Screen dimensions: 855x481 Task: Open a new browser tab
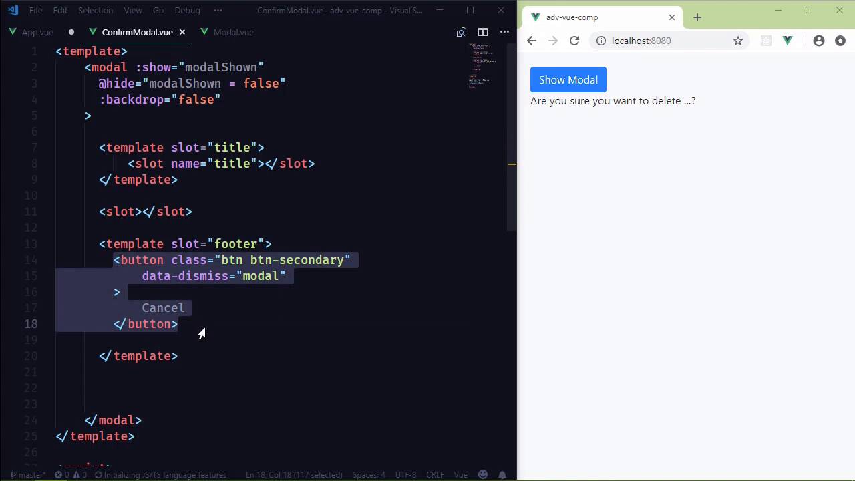pos(697,17)
